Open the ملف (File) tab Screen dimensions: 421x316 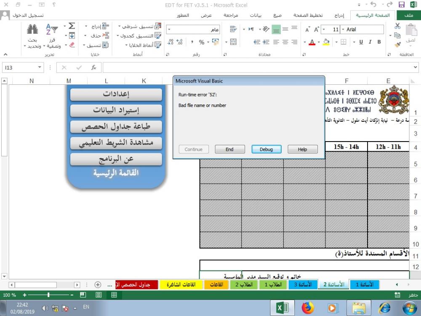click(x=409, y=15)
